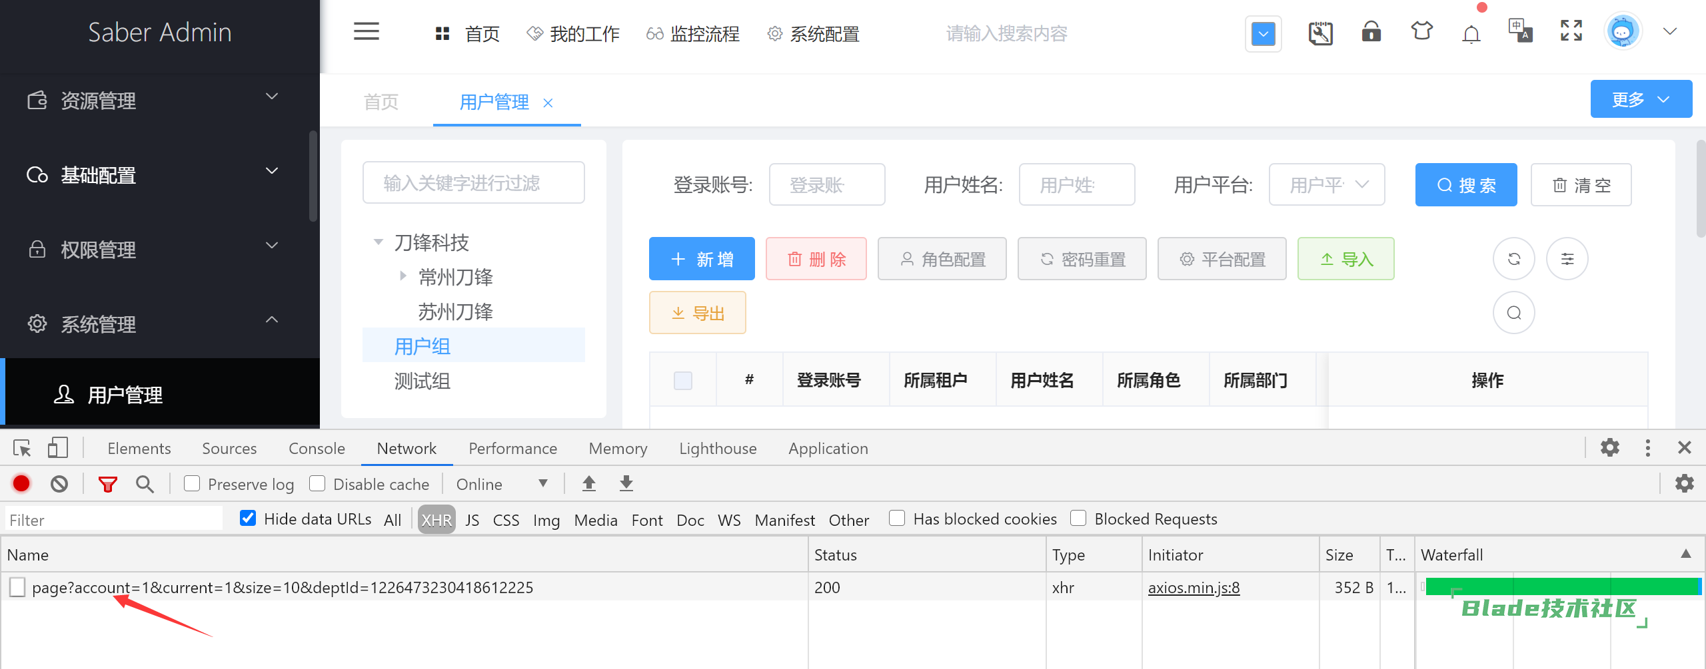Open the 更多 dropdown button
Screen dimensions: 1706x669
point(1641,99)
